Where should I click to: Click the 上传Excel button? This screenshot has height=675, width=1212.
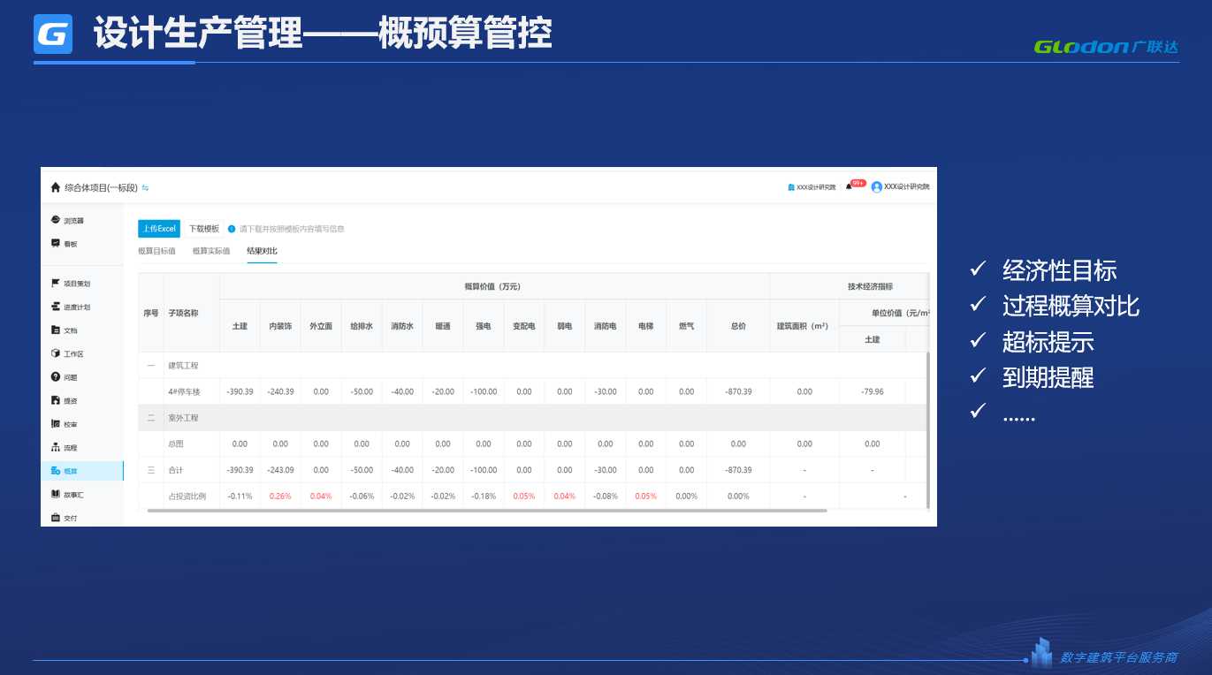159,229
